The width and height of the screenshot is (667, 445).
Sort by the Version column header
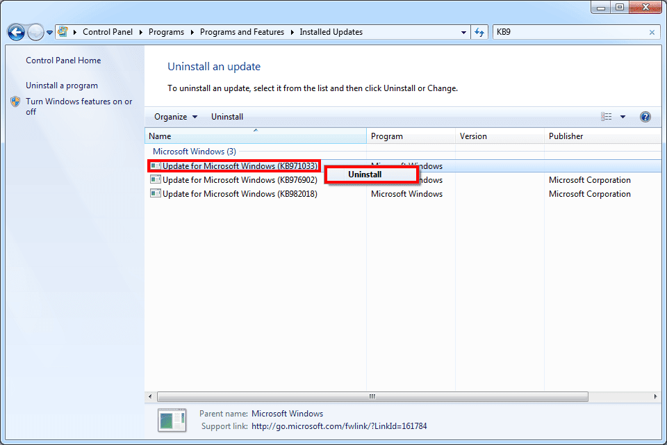pyautogui.click(x=500, y=136)
